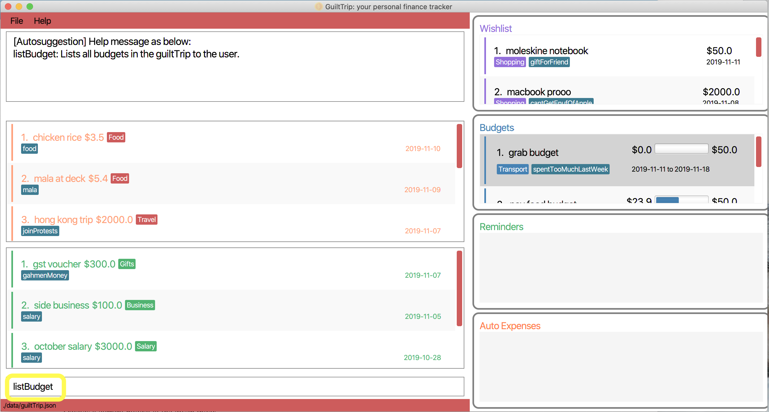Viewport: 769px width, 412px height.
Task: Click the Food category on chicken rice
Action: click(x=116, y=137)
